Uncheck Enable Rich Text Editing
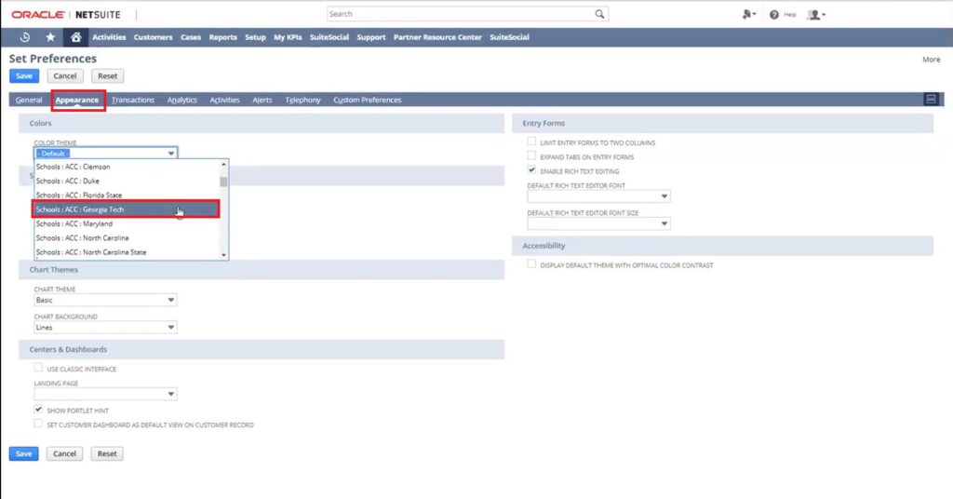The height and width of the screenshot is (499, 953). [531, 170]
